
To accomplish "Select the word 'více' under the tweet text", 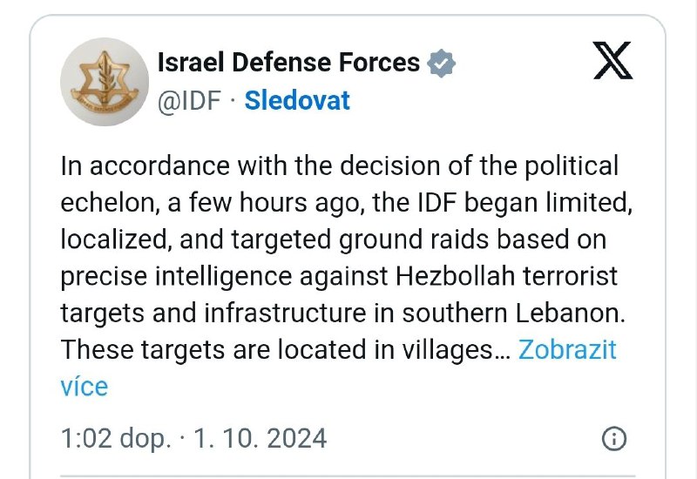I will pos(84,387).
